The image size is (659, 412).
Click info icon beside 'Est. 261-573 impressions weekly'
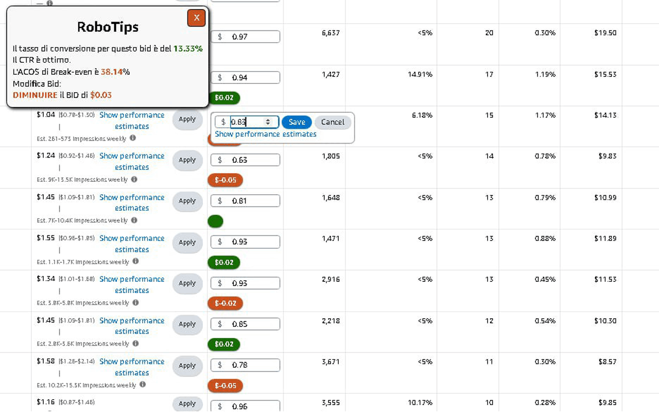click(133, 138)
